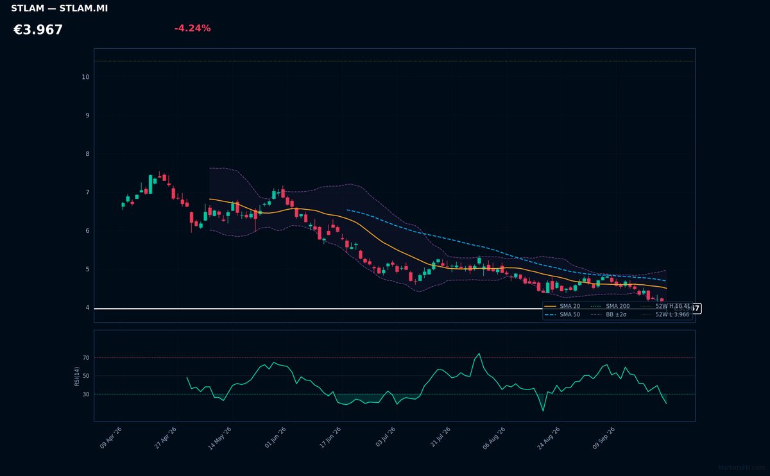Click the 6 label on the price axis
770x476 pixels.
[x=87, y=231]
